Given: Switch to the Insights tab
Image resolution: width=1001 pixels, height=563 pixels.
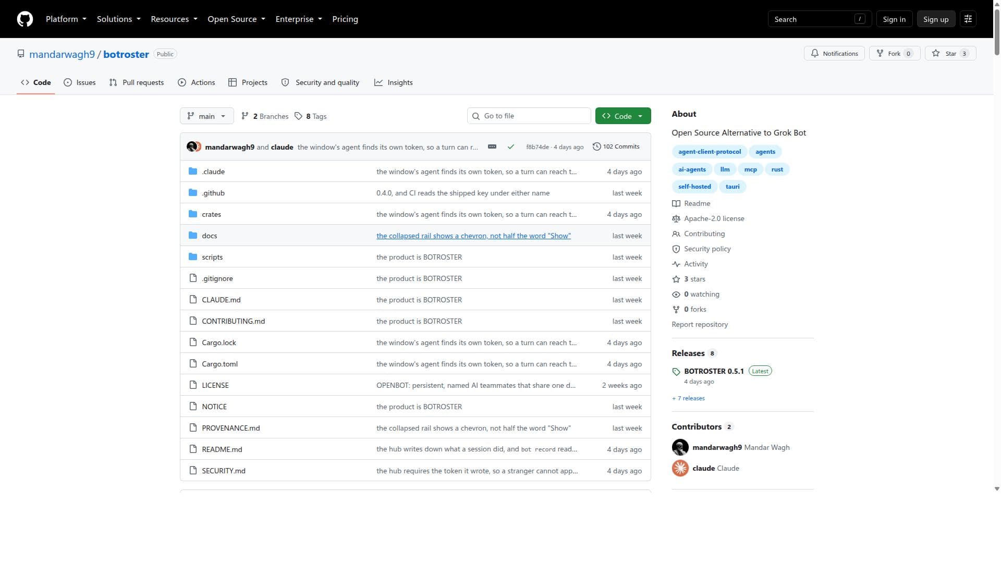Looking at the screenshot, I should 394,82.
